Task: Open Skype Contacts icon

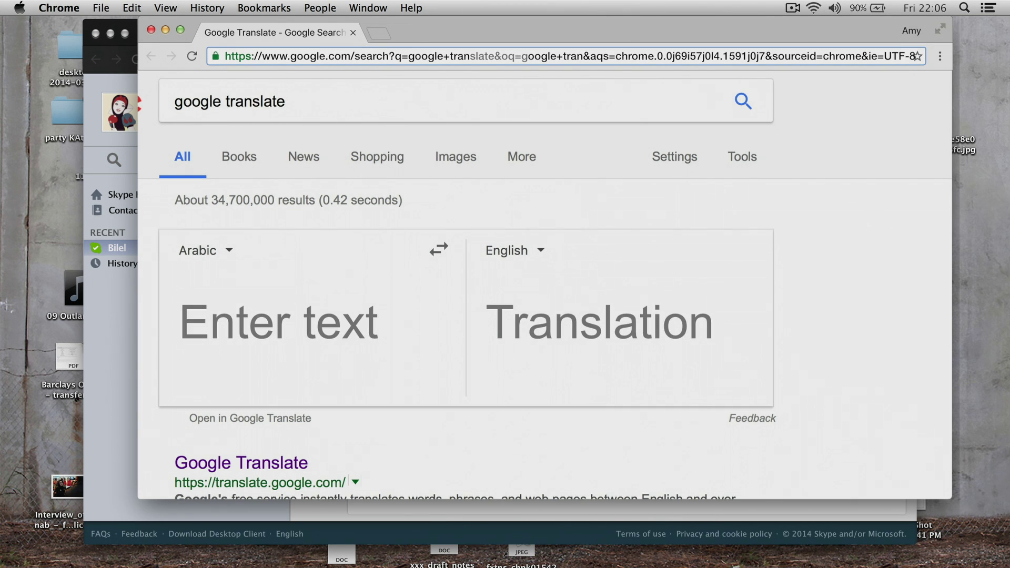Action: [x=97, y=210]
